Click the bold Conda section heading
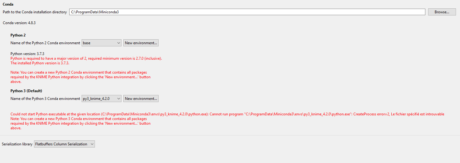Screen dimensions: 460x163 8,4
